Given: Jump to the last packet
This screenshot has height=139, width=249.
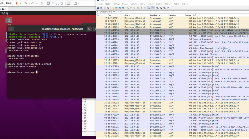Looking at the screenshot, I should click(x=145, y=8).
